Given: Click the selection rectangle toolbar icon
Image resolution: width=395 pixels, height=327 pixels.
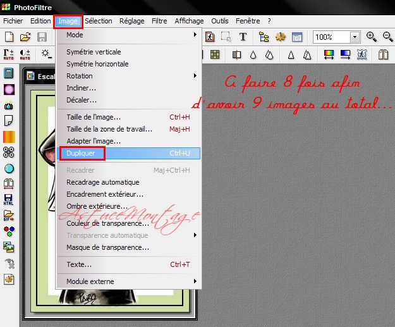Looking at the screenshot, I should 226,37.
